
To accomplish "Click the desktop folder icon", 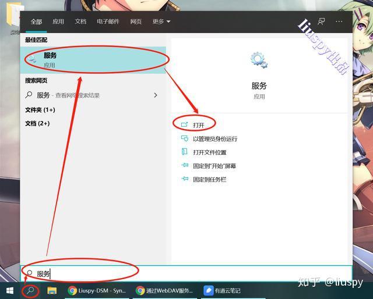I will pos(14,16).
